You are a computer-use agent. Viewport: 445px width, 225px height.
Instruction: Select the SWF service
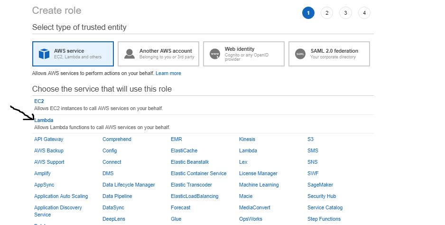pos(313,173)
